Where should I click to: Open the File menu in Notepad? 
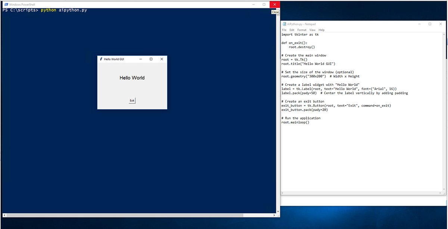coord(284,30)
